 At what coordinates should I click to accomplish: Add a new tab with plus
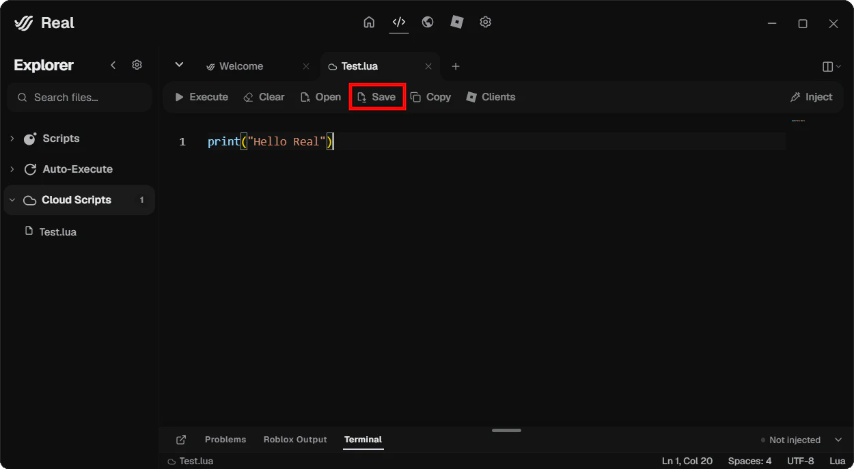point(456,66)
